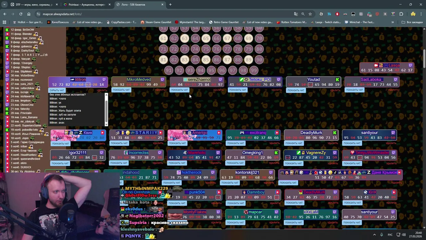The image size is (426, 240).
Task: Click the Kick icon on DeadlyMurk's top ticket
Action: [334, 133]
